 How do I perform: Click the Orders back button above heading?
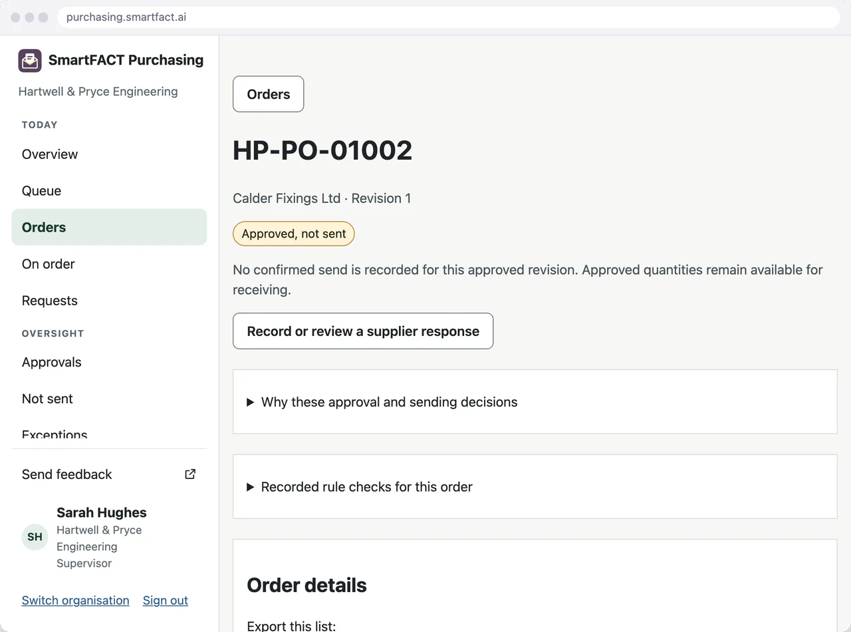[x=269, y=94]
